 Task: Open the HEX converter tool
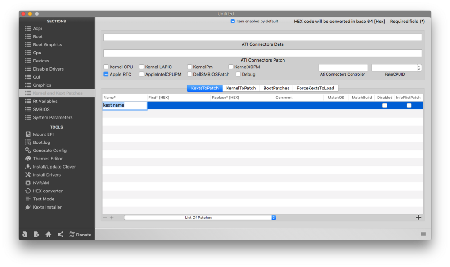tap(47, 191)
